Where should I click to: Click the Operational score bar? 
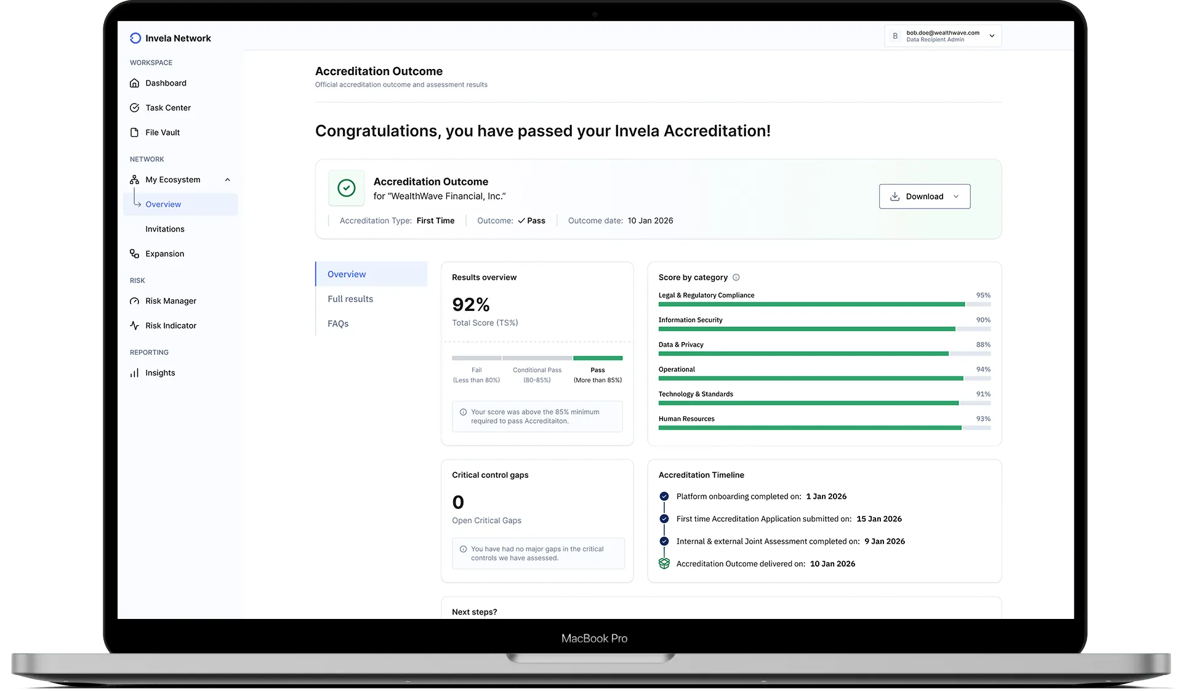pos(824,378)
